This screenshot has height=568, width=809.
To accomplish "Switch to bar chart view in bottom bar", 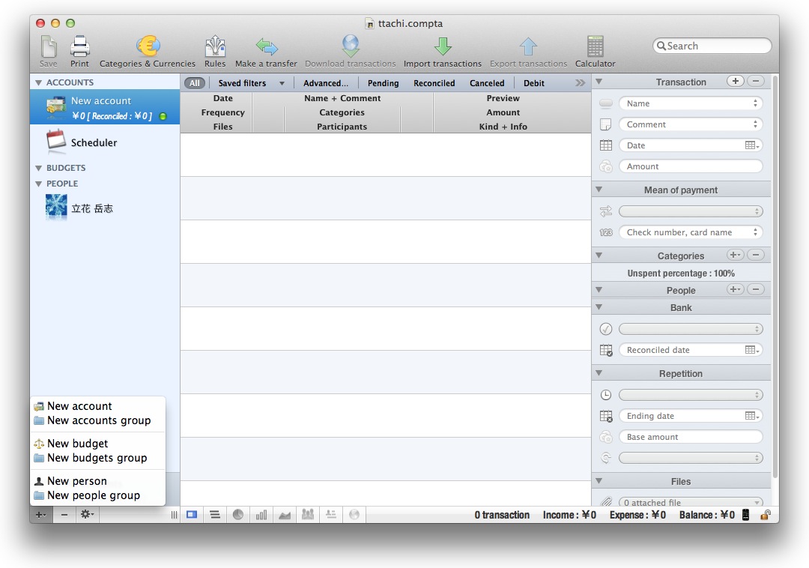I will coord(261,515).
